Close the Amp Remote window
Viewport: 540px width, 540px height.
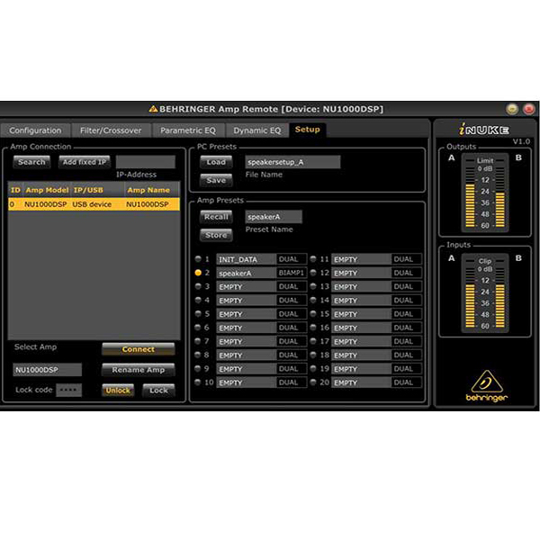[x=528, y=109]
